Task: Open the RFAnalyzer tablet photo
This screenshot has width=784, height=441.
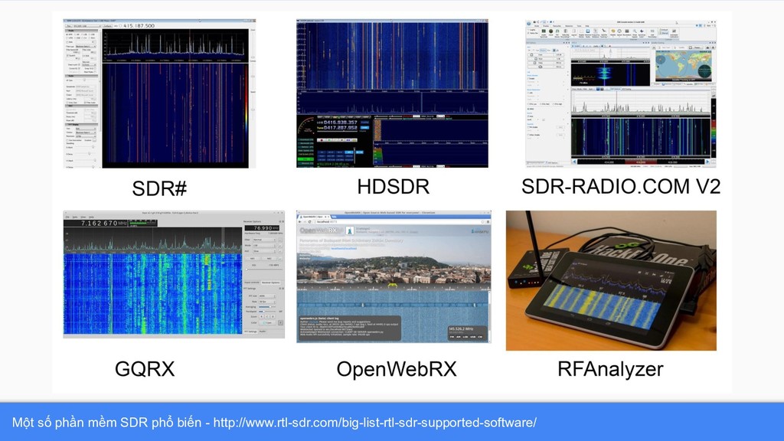Action: click(611, 280)
